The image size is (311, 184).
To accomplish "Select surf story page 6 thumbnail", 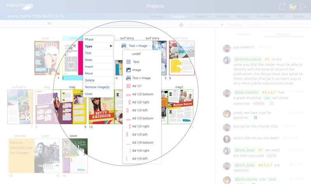I will click(x=182, y=58).
